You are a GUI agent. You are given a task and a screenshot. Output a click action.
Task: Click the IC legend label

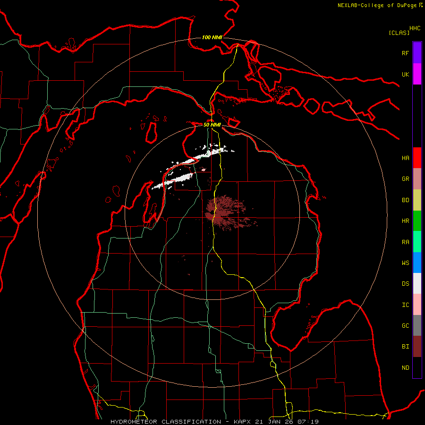pyautogui.click(x=405, y=305)
